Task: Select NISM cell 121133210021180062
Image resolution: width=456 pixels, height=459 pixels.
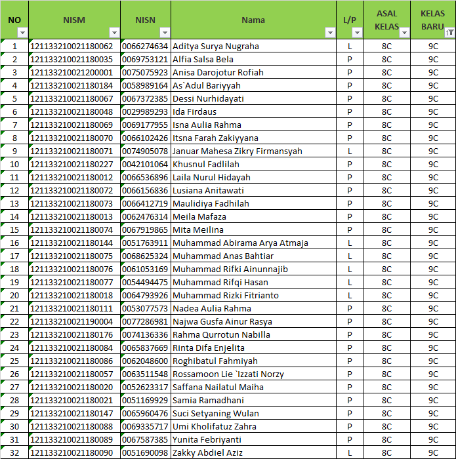Action: 74,47
